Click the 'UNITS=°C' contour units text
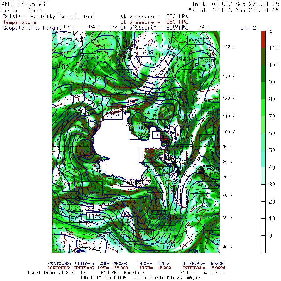Viewport: 281px width, 281px height. (x=84, y=268)
